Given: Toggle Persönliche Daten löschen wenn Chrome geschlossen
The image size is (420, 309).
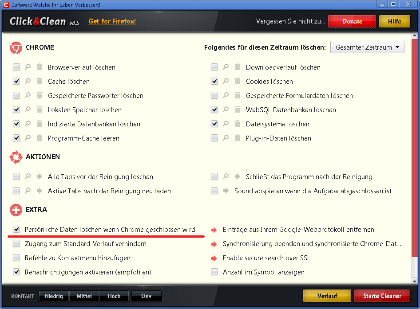Looking at the screenshot, I should click(16, 229).
